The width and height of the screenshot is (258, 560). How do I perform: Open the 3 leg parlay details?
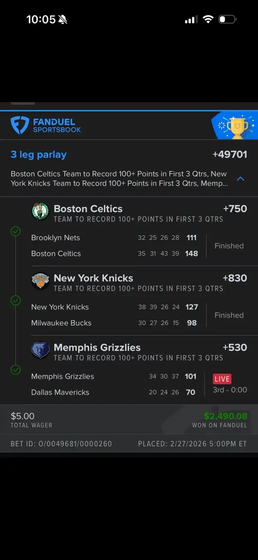(x=38, y=155)
